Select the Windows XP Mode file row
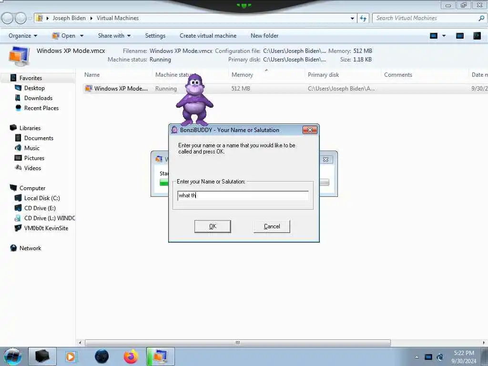 coord(285,88)
